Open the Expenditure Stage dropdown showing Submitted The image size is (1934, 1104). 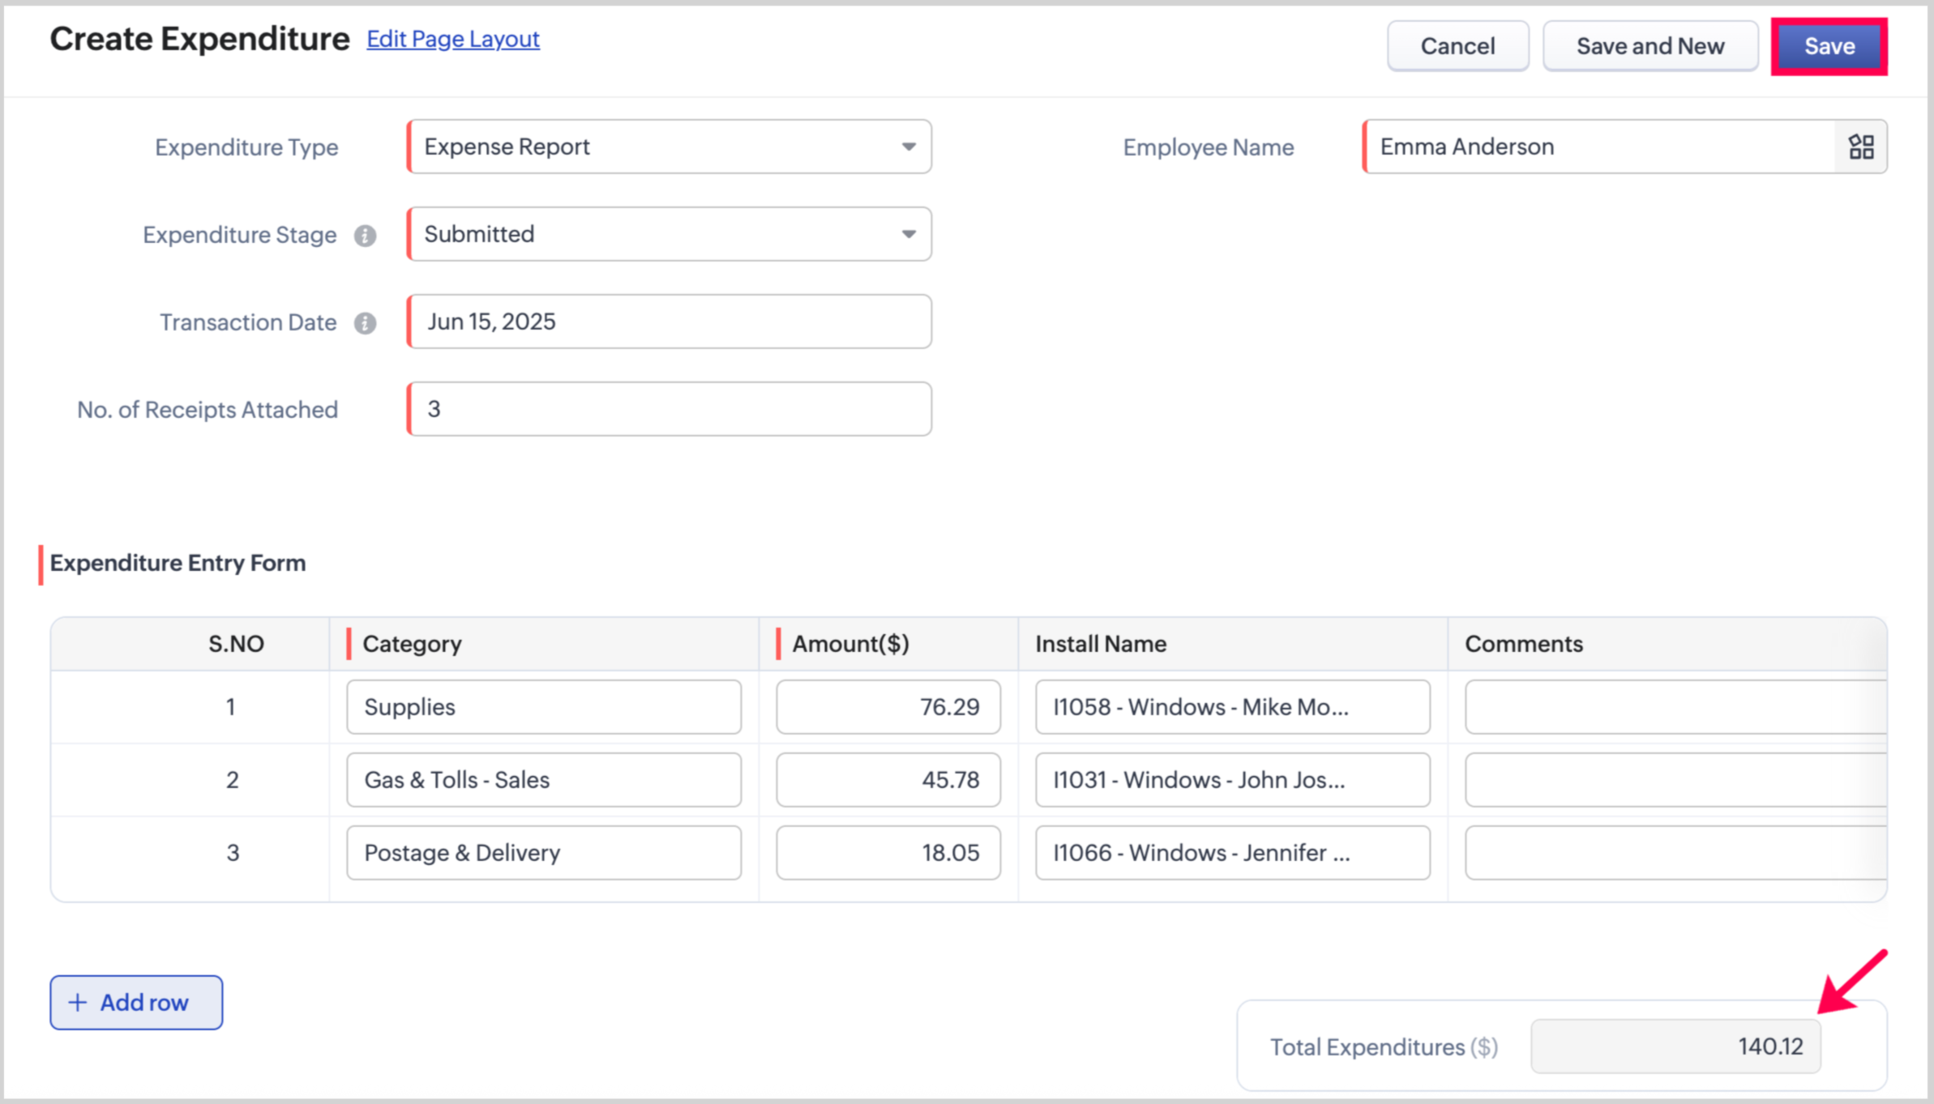click(669, 234)
